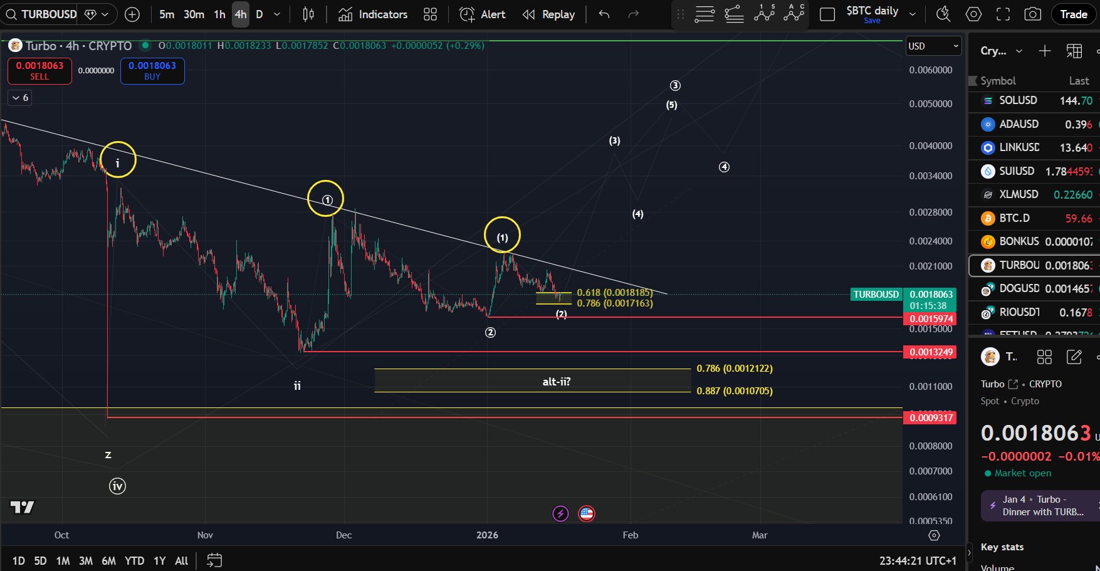Viewport: 1100px width, 571px height.
Task: Open chart settings hexagon icon
Action: 973,14
